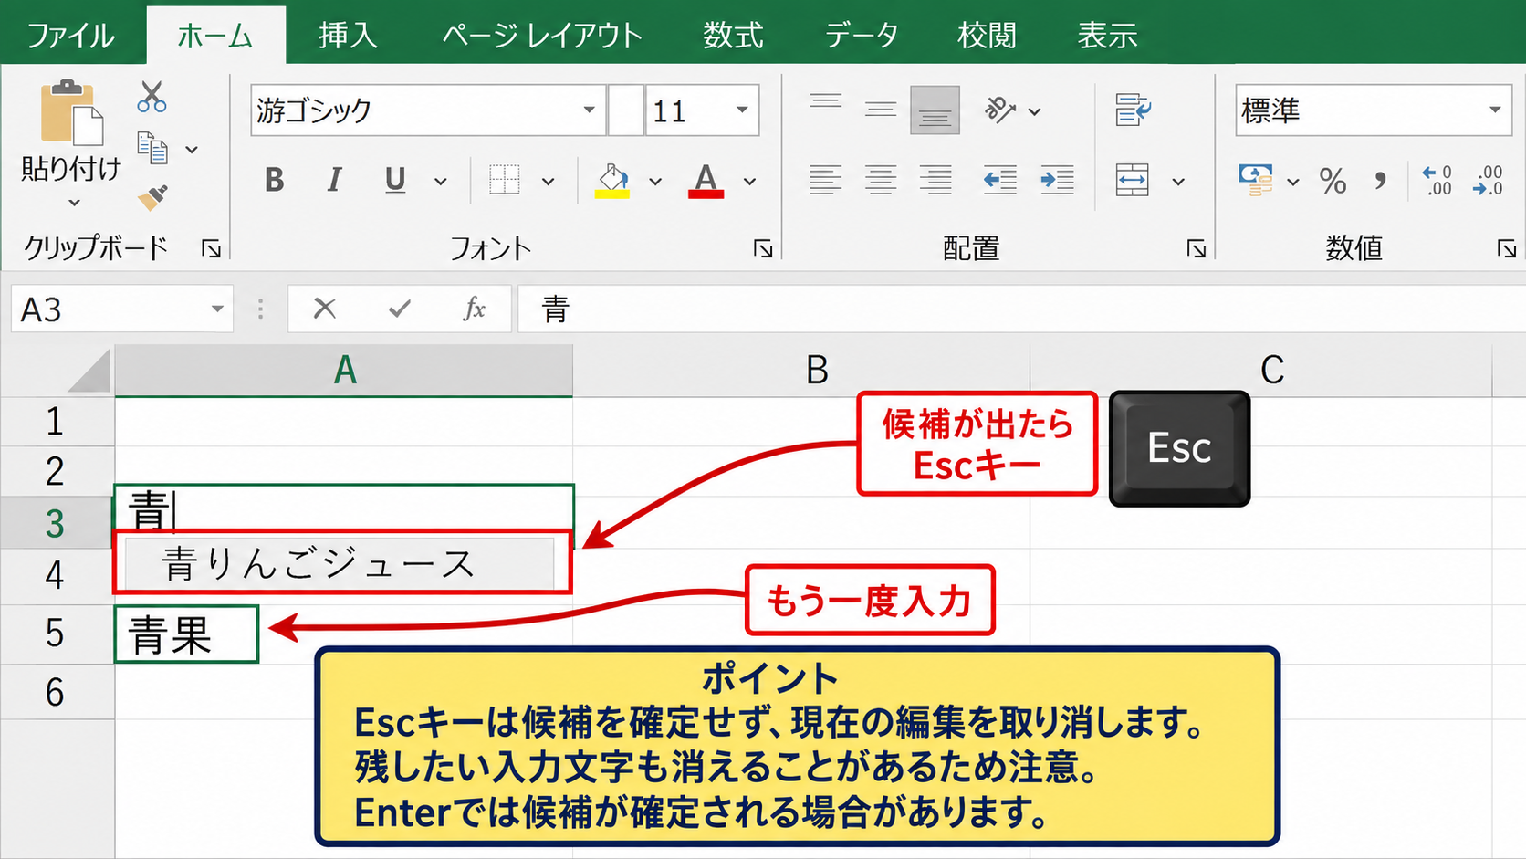Apply Comma Style format
The image size is (1526, 859).
point(1380,181)
